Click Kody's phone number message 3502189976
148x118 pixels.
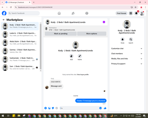[x=56, y=82]
